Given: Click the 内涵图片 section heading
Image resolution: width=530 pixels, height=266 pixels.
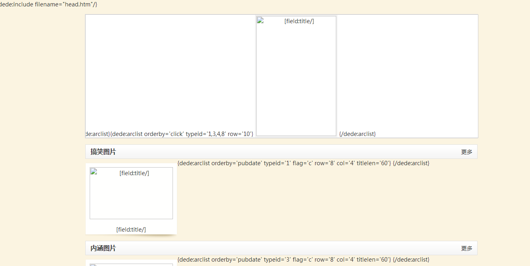Looking at the screenshot, I should (x=103, y=248).
